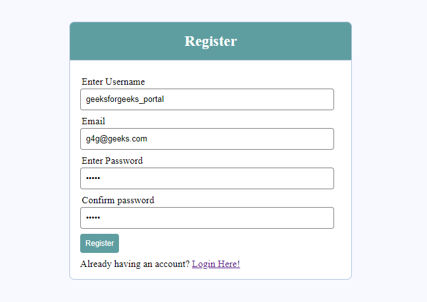Click masked dots in Confirm password field

pos(94,218)
